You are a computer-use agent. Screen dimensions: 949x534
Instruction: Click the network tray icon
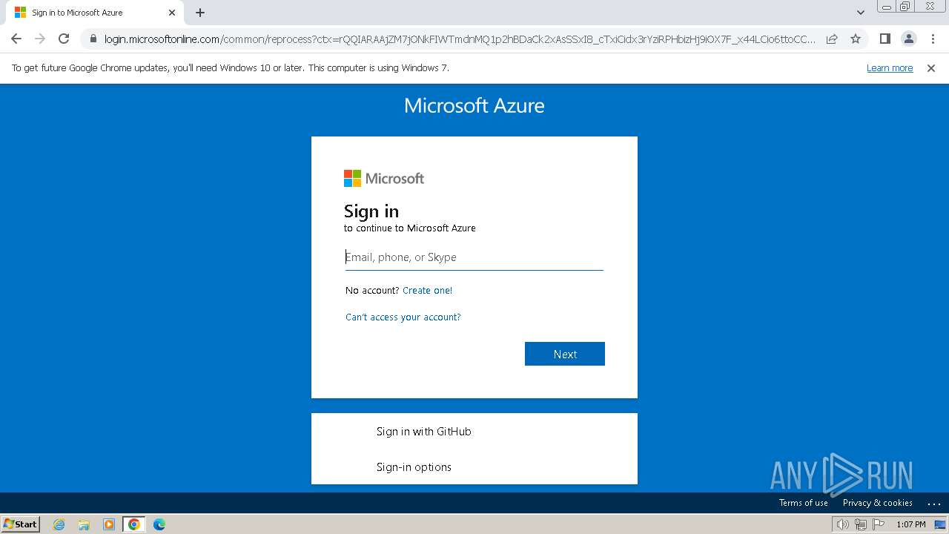point(861,524)
